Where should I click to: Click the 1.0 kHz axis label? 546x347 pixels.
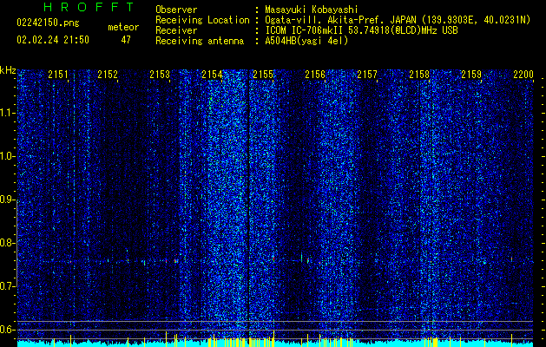(8, 156)
